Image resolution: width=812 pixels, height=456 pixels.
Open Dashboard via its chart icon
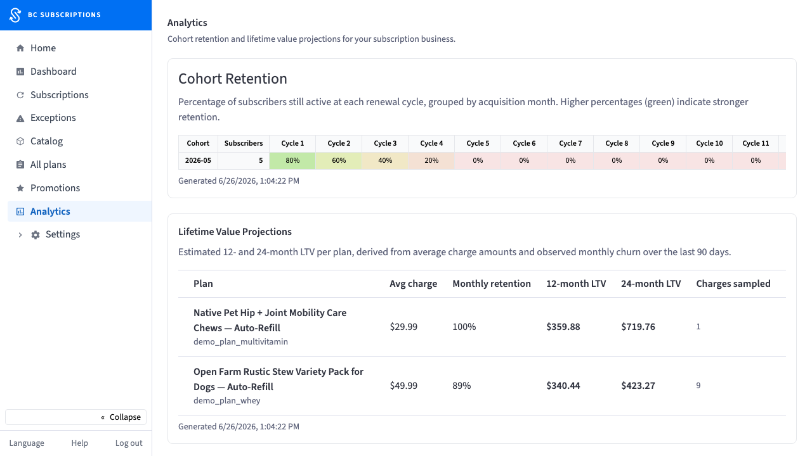tap(20, 72)
